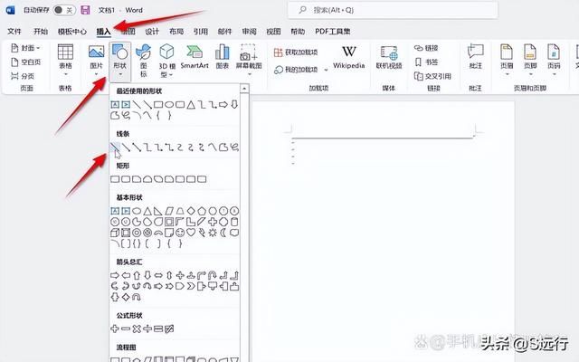Screen dimensions: 579x362
Task: Click the 3D 模型 cube icon
Action: click(x=166, y=52)
